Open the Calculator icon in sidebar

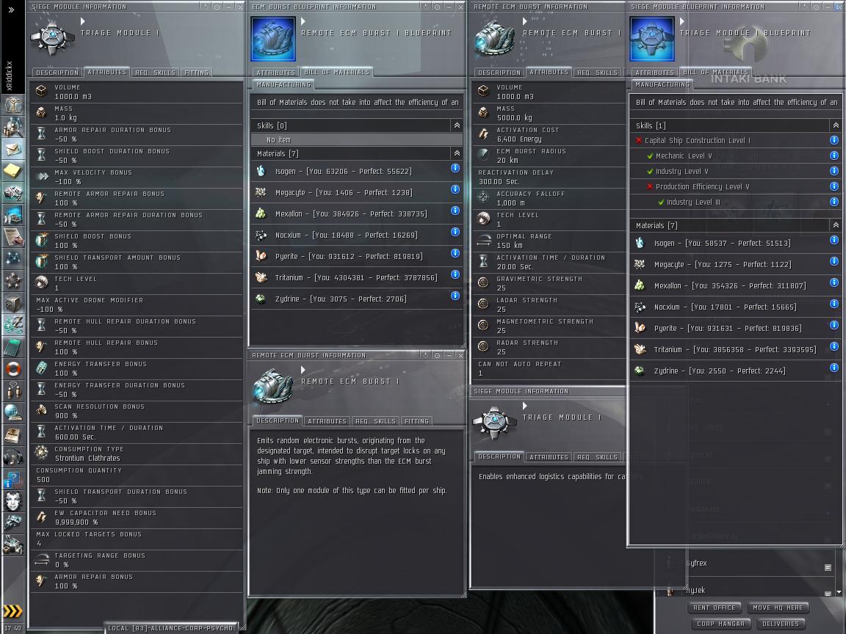[x=13, y=347]
